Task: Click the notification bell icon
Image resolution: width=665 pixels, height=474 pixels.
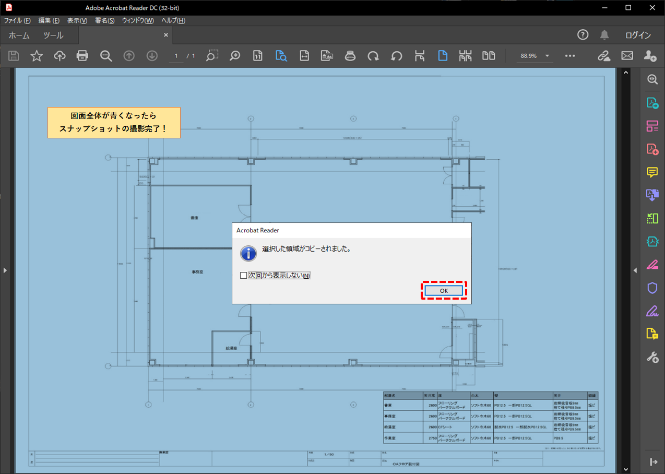Action: (604, 35)
